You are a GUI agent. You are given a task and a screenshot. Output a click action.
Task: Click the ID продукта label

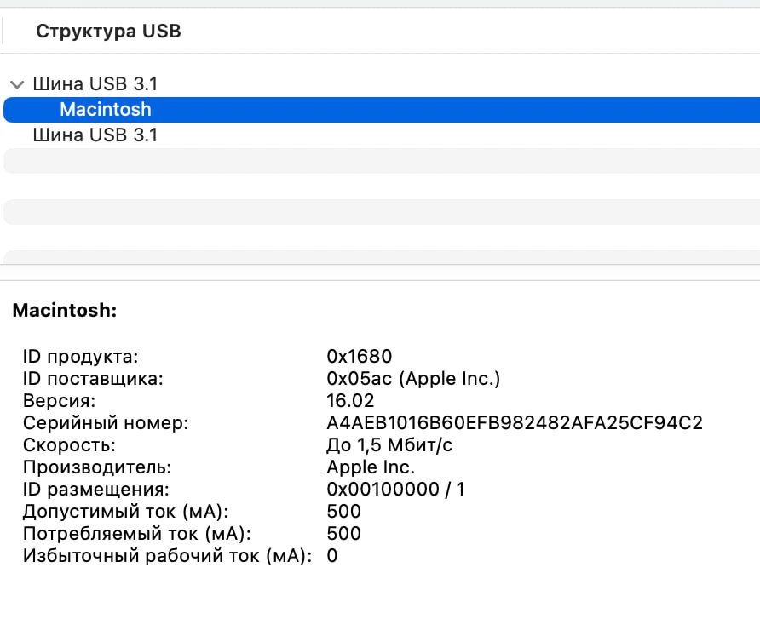[x=80, y=357]
